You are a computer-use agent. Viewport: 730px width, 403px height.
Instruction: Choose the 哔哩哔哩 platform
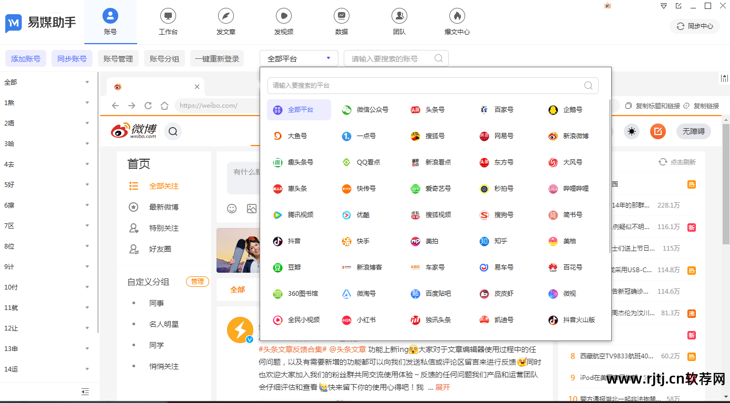tap(570, 189)
